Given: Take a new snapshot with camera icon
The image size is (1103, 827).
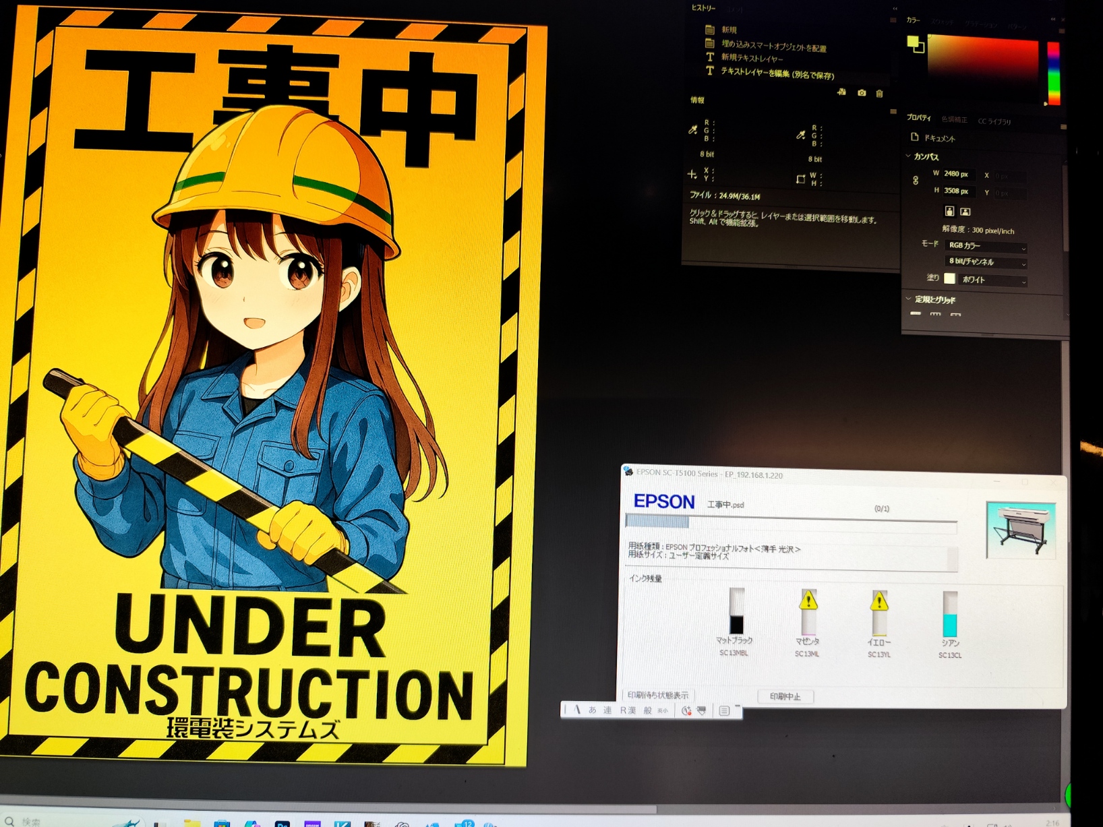Looking at the screenshot, I should point(862,93).
